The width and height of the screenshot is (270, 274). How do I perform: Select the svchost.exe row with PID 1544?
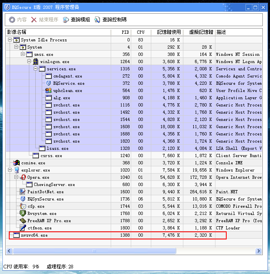tap(134, 119)
